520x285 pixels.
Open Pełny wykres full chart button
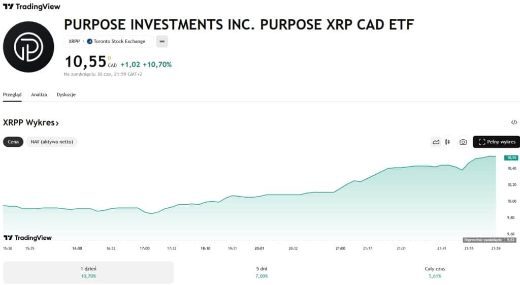(x=496, y=142)
